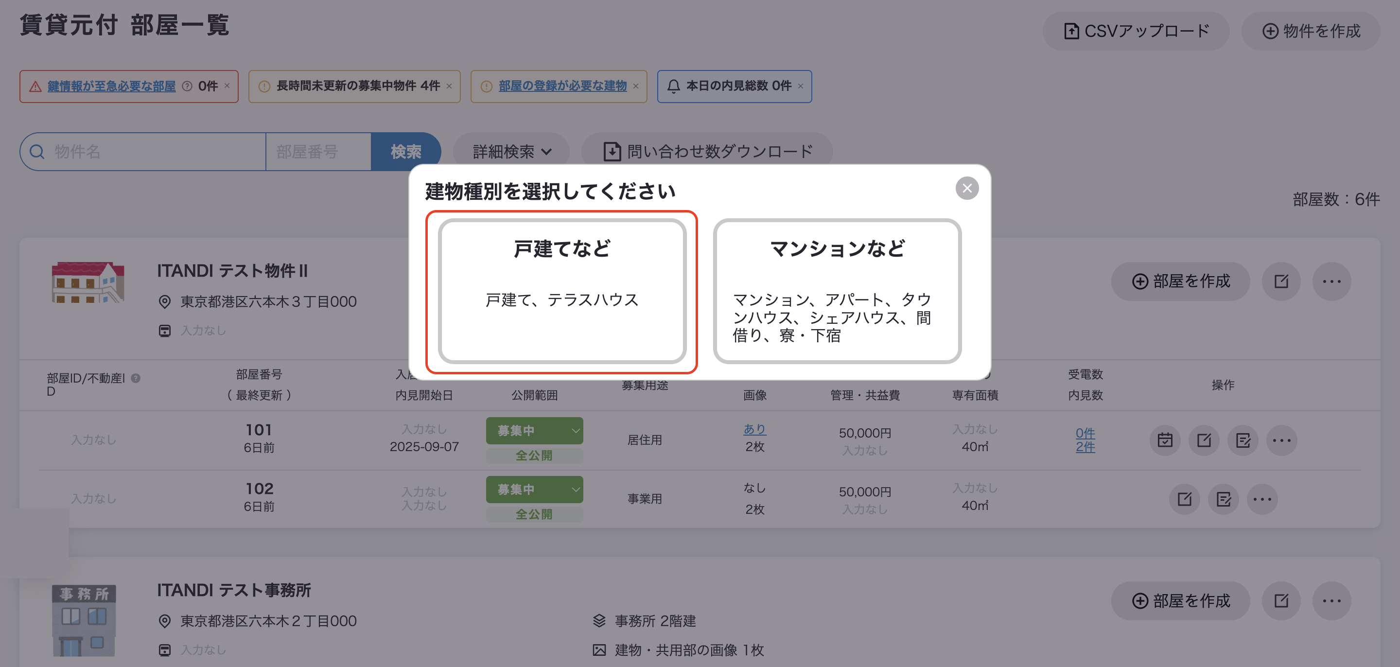Click room number 101 text
Image resolution: width=1400 pixels, height=667 pixels.
coord(259,430)
